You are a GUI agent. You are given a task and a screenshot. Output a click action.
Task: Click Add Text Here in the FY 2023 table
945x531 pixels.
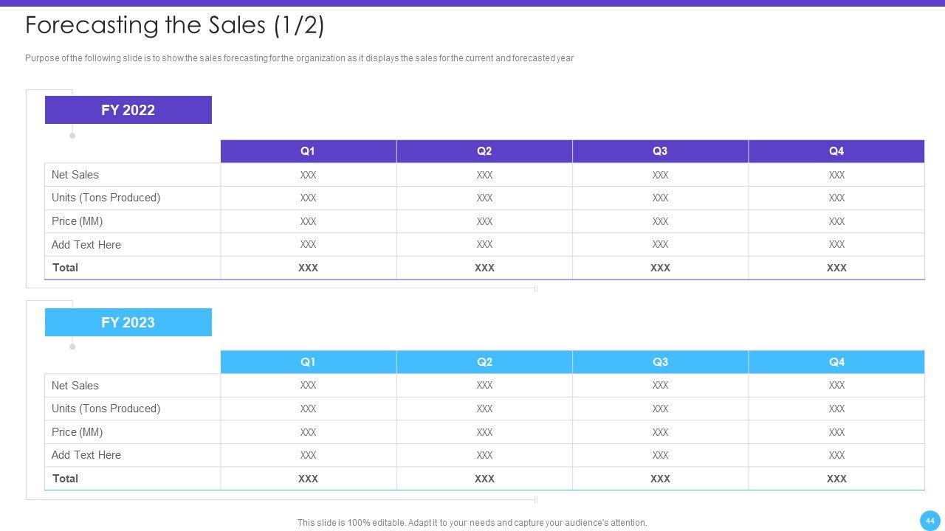86,455
